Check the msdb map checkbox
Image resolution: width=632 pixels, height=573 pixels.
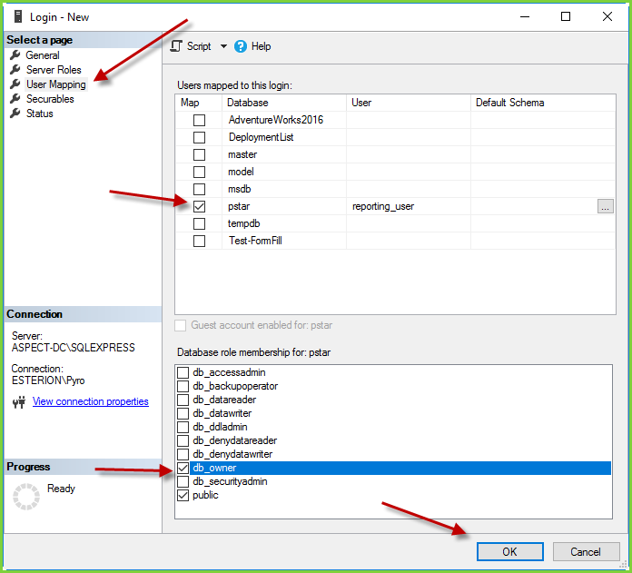tap(199, 189)
